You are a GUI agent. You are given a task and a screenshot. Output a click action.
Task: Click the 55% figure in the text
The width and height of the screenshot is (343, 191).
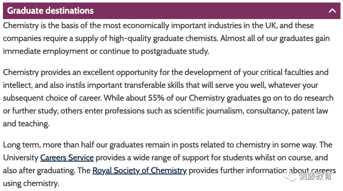[x=156, y=98]
